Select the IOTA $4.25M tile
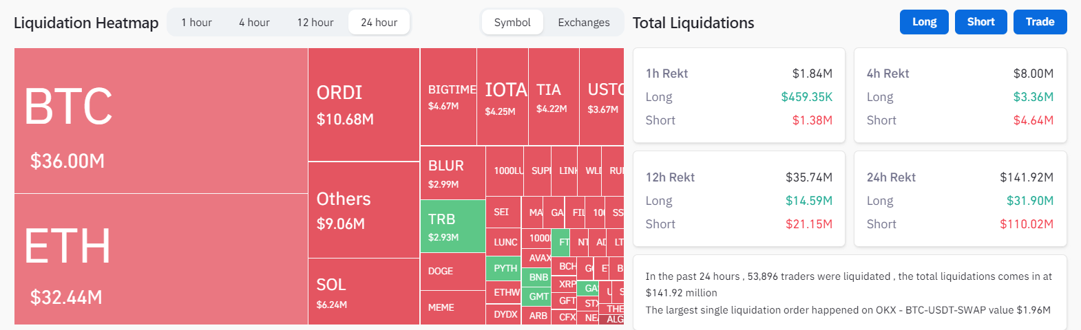Screen dimensions: 1081x330 [x=503, y=96]
